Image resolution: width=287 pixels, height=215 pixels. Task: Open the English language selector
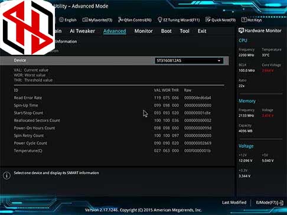68,20
